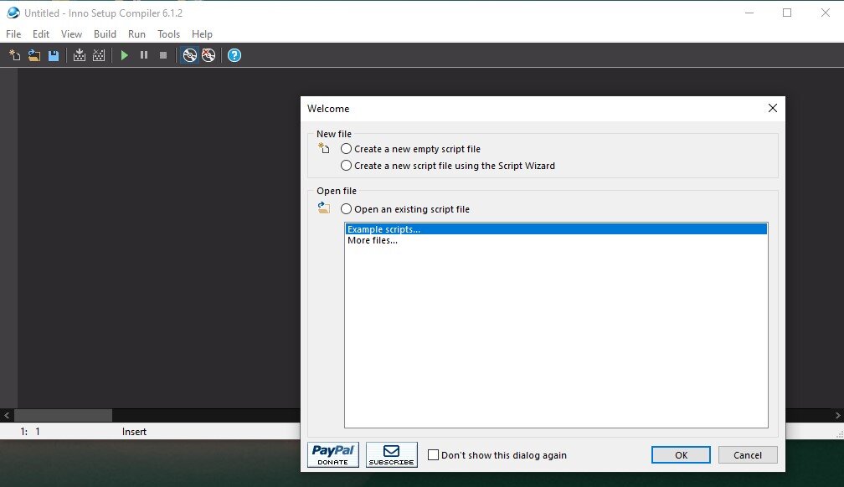Maximize the Inno Setup Compiler window
This screenshot has height=487, width=844.
point(787,13)
